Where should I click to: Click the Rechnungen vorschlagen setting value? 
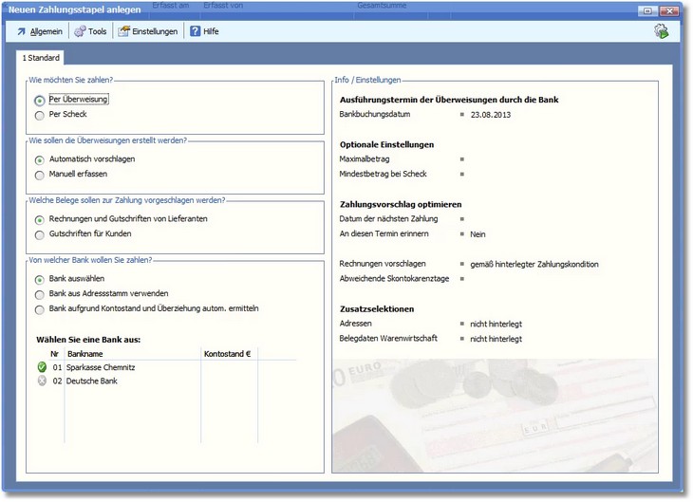(x=534, y=264)
